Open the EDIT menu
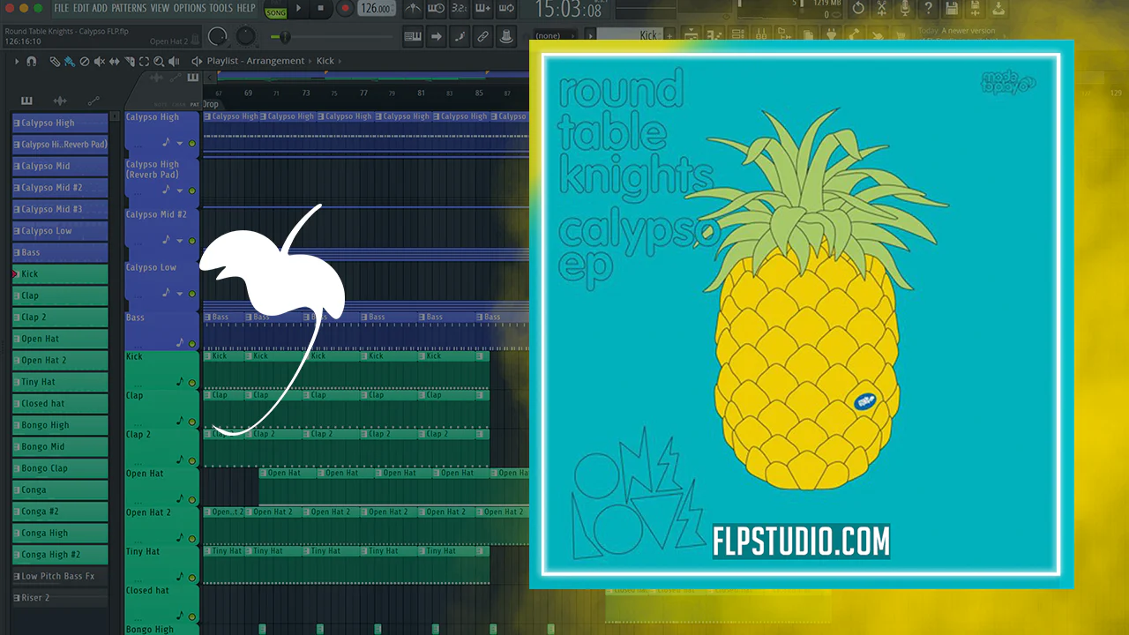The height and width of the screenshot is (635, 1129). pyautogui.click(x=81, y=8)
